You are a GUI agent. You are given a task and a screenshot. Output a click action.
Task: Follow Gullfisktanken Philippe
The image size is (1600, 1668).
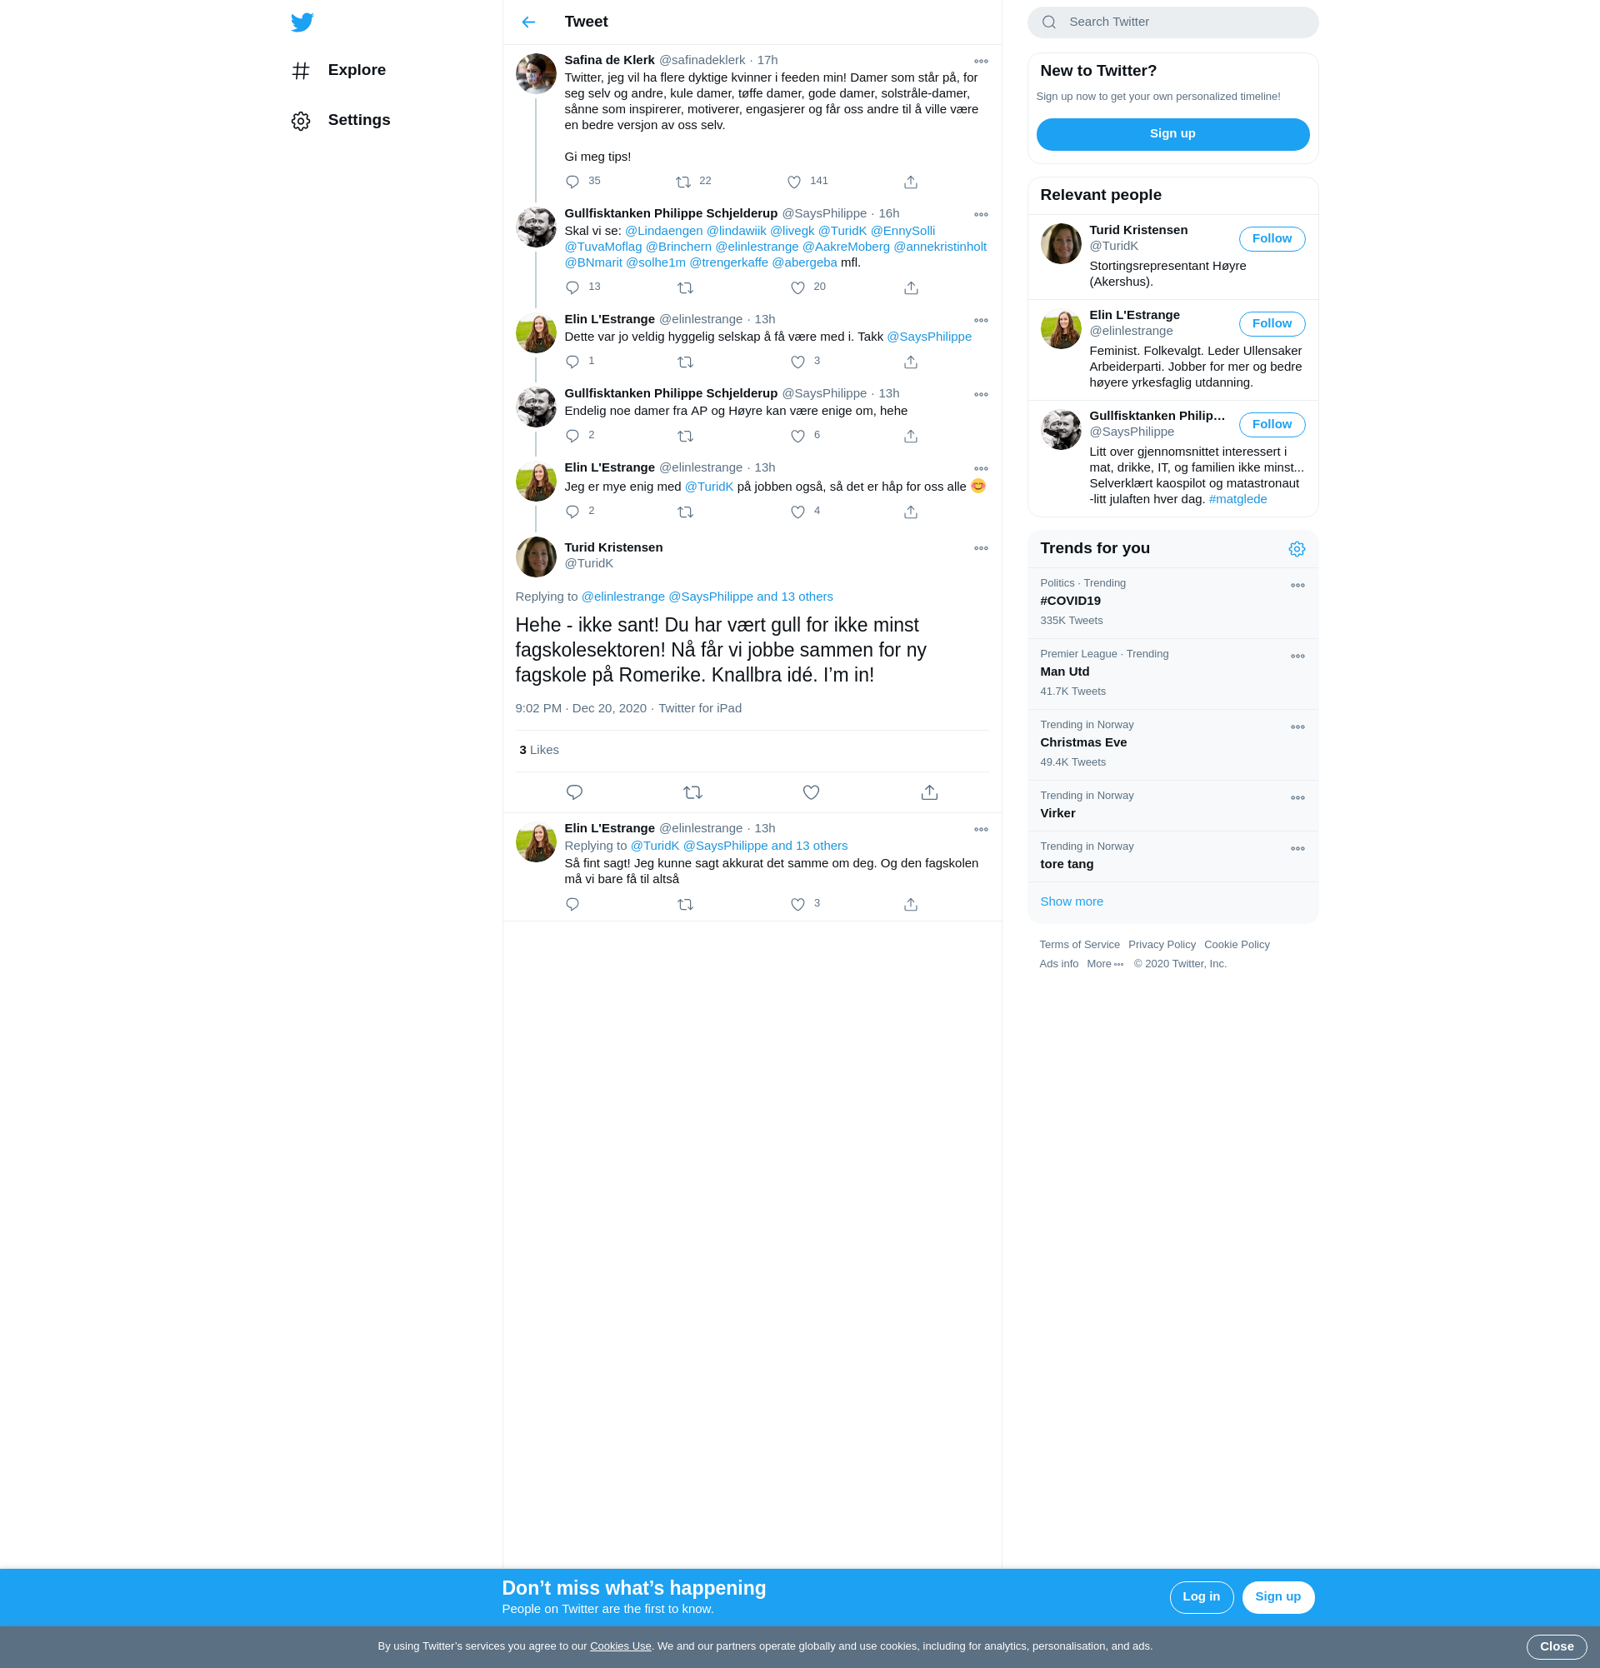tap(1272, 425)
